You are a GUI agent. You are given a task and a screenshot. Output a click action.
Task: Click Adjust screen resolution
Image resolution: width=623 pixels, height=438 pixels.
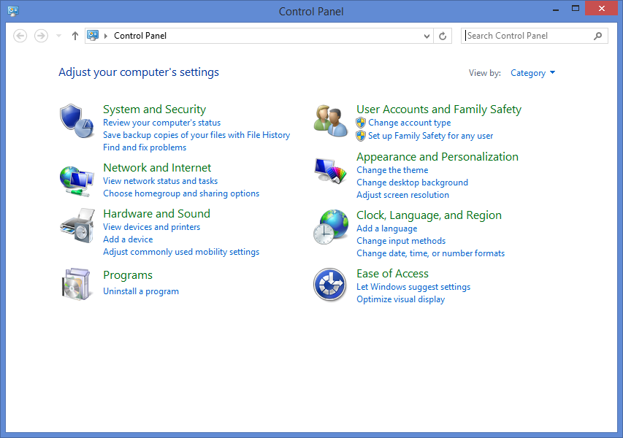click(x=403, y=195)
